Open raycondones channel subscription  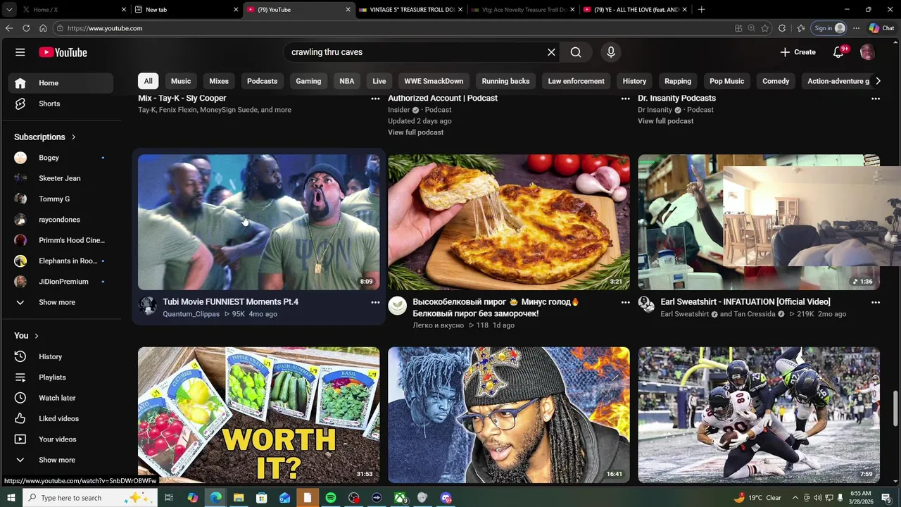(61, 220)
